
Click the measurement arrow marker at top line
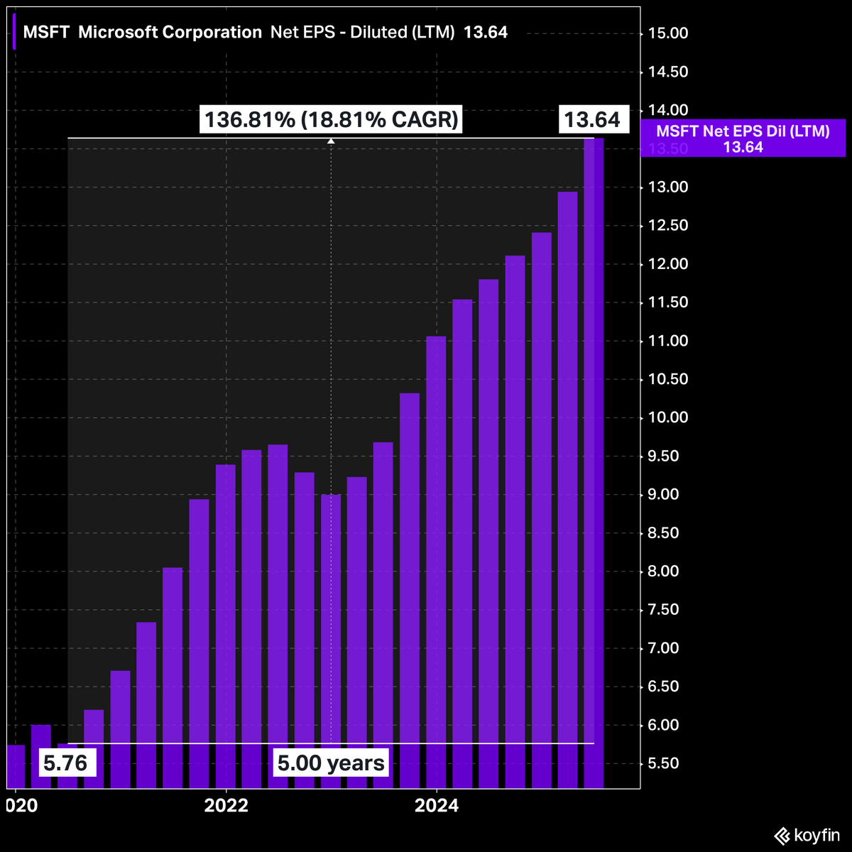(331, 141)
